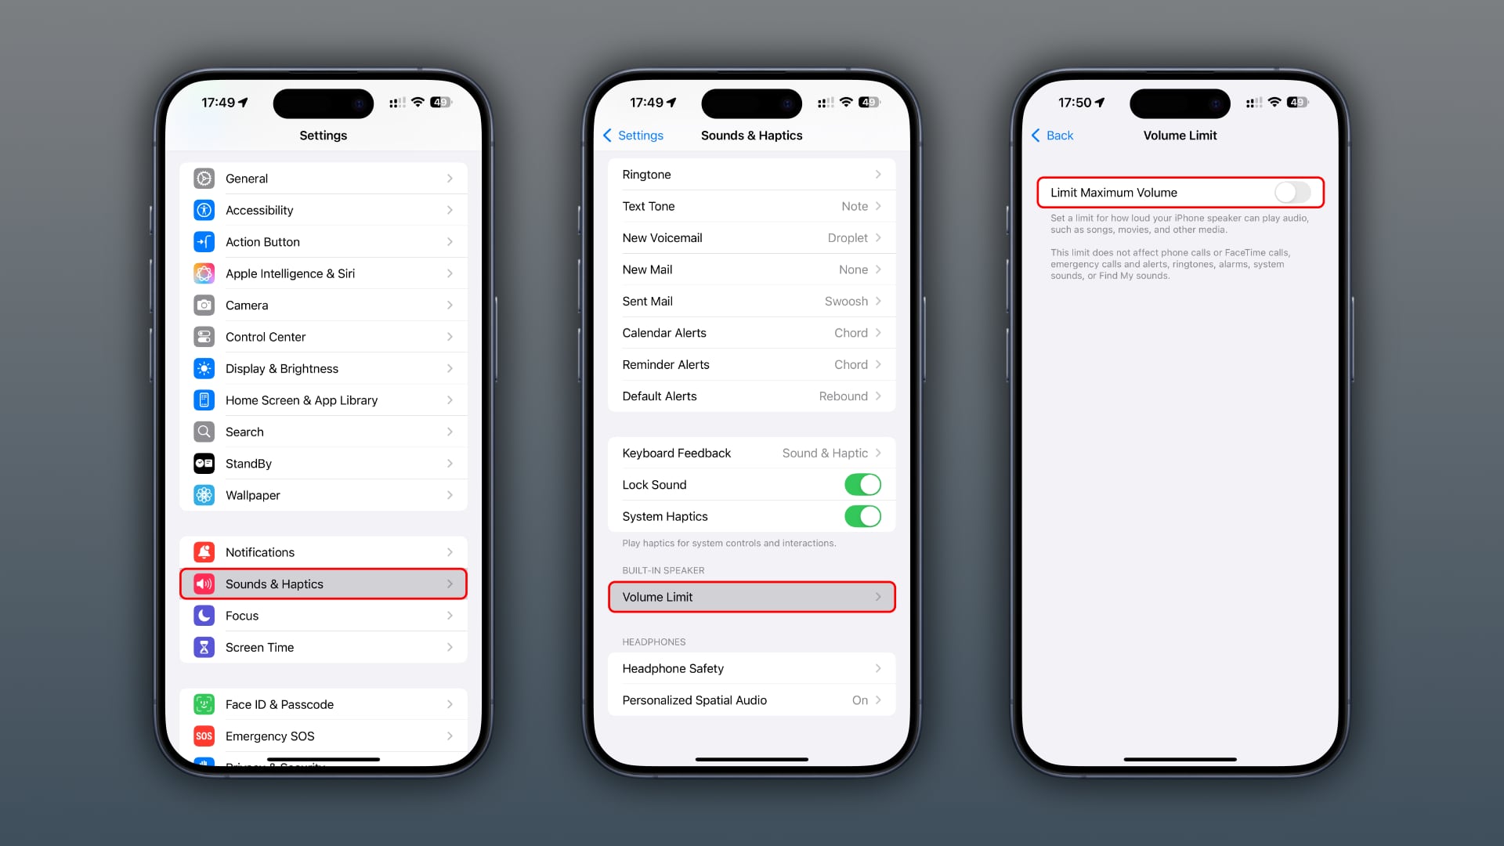The width and height of the screenshot is (1504, 846).
Task: Expand Volume Limit settings
Action: click(751, 596)
